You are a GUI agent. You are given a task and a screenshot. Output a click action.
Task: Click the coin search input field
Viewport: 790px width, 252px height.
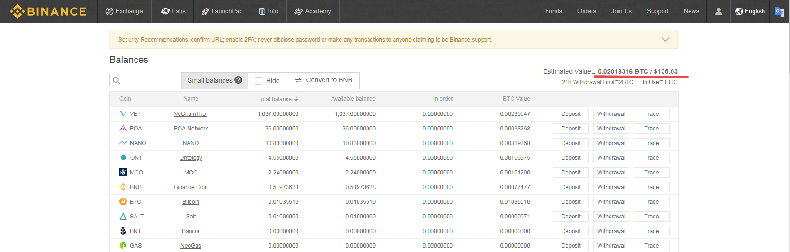[138, 80]
